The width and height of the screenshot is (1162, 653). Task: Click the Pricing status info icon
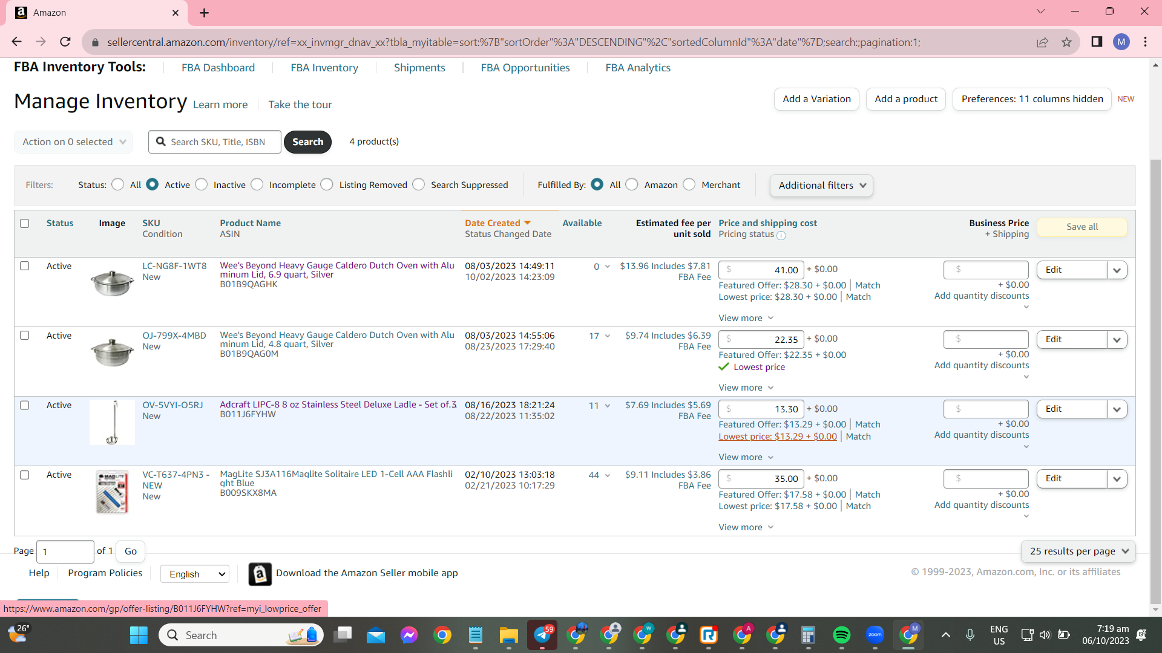click(781, 235)
